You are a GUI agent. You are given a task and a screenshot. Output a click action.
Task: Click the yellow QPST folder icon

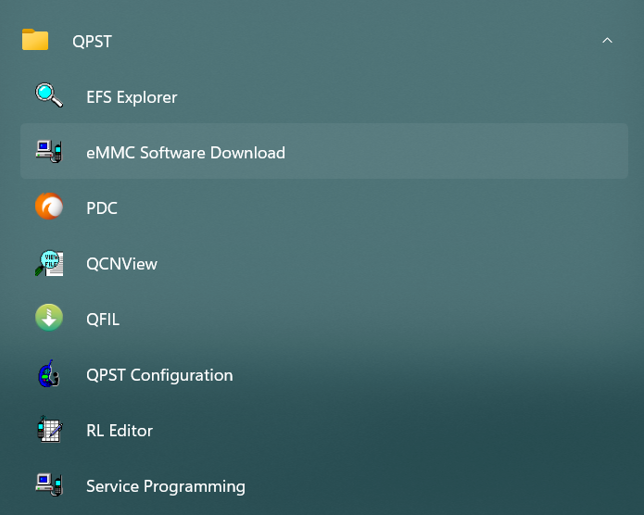pos(35,40)
